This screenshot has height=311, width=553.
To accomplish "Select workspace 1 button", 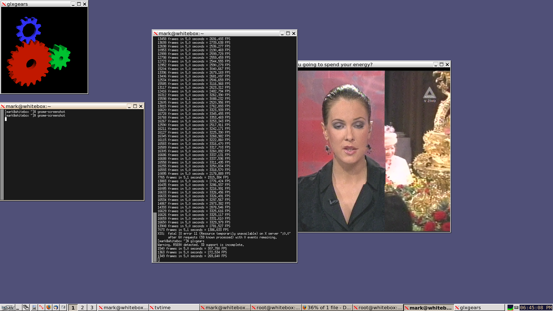I will [x=73, y=308].
